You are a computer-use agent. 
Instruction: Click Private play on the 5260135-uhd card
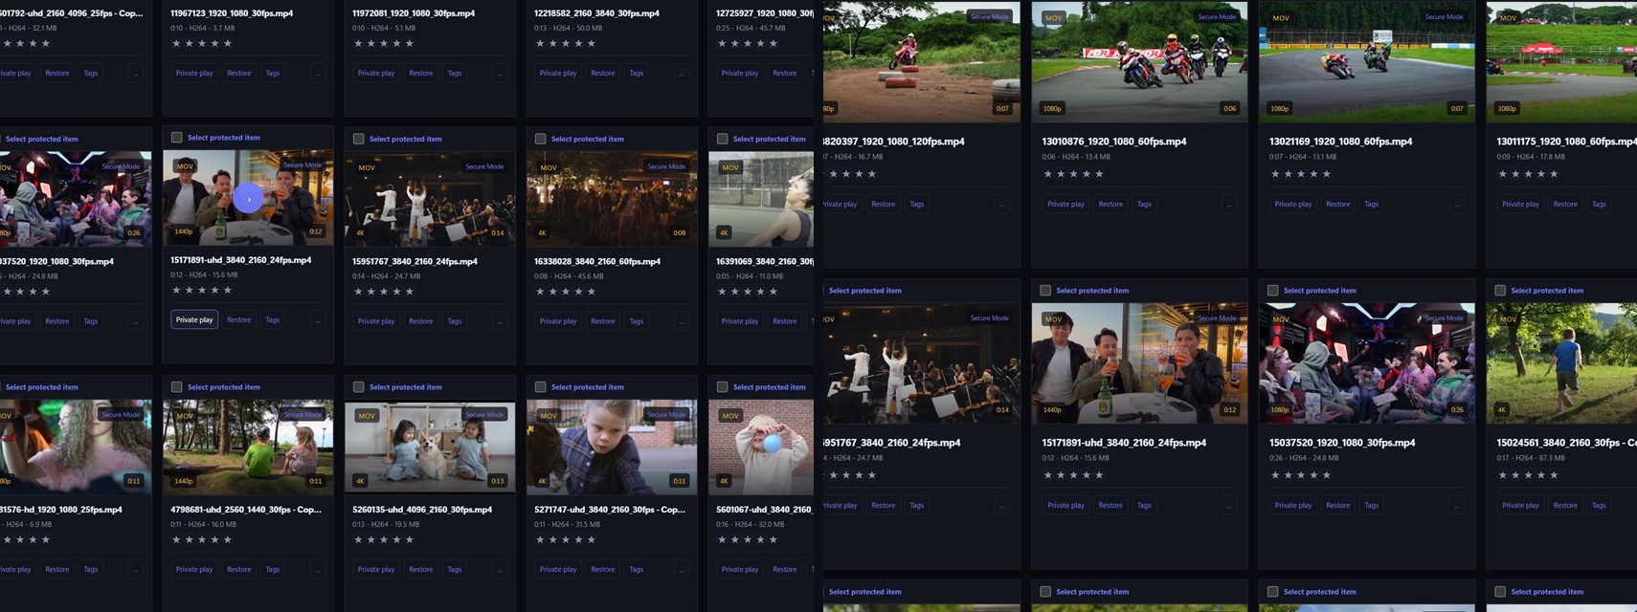coord(376,569)
